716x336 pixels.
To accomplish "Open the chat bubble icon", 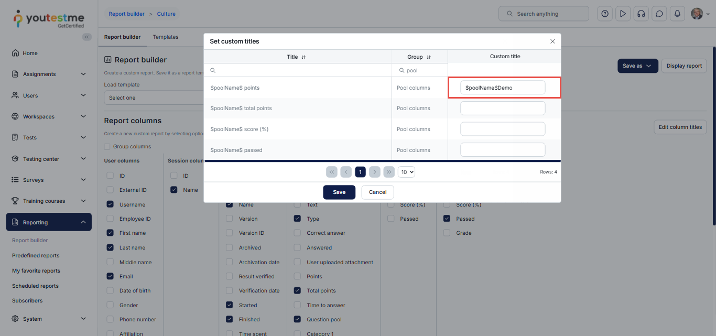I will pyautogui.click(x=659, y=14).
